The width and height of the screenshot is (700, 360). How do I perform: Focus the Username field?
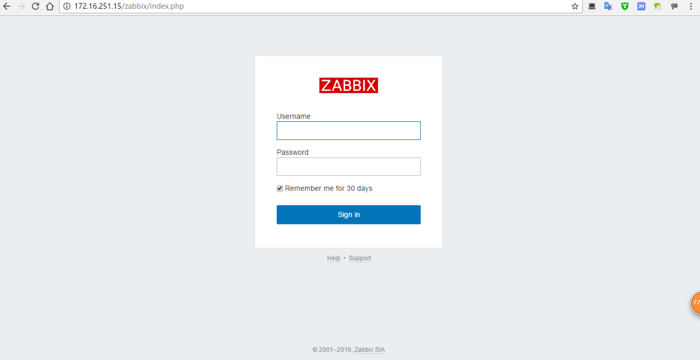(x=348, y=131)
